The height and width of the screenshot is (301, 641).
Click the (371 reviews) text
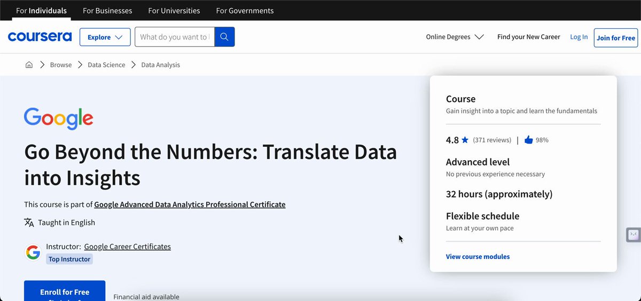[x=492, y=140]
